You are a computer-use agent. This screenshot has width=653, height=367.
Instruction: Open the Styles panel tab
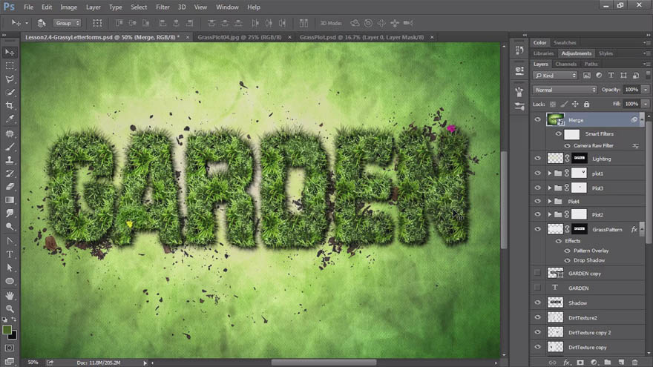point(606,53)
